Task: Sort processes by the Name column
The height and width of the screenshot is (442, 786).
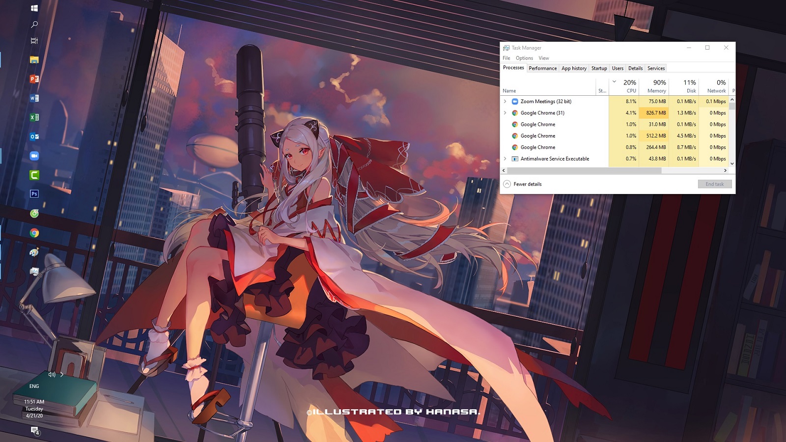Action: pos(548,86)
